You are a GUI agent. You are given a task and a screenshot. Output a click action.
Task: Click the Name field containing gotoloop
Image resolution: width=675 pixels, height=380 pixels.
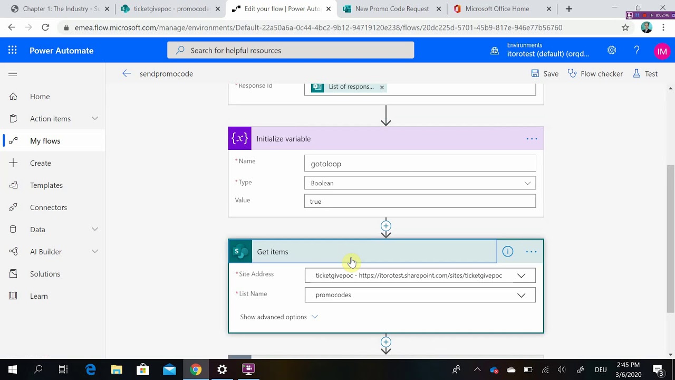tap(420, 164)
